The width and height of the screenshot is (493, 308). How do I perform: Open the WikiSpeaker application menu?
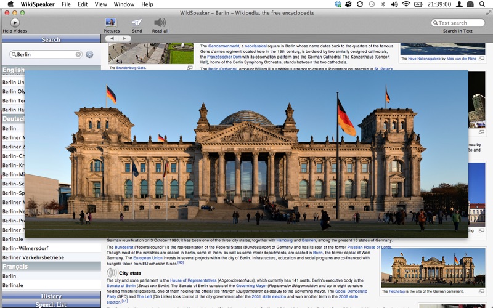click(x=38, y=4)
